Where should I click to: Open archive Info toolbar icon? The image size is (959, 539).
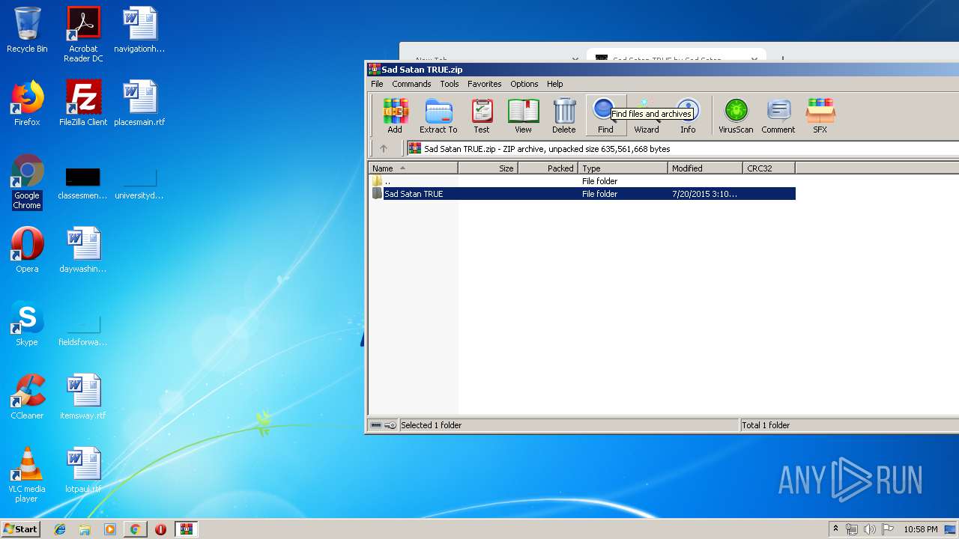tap(688, 115)
